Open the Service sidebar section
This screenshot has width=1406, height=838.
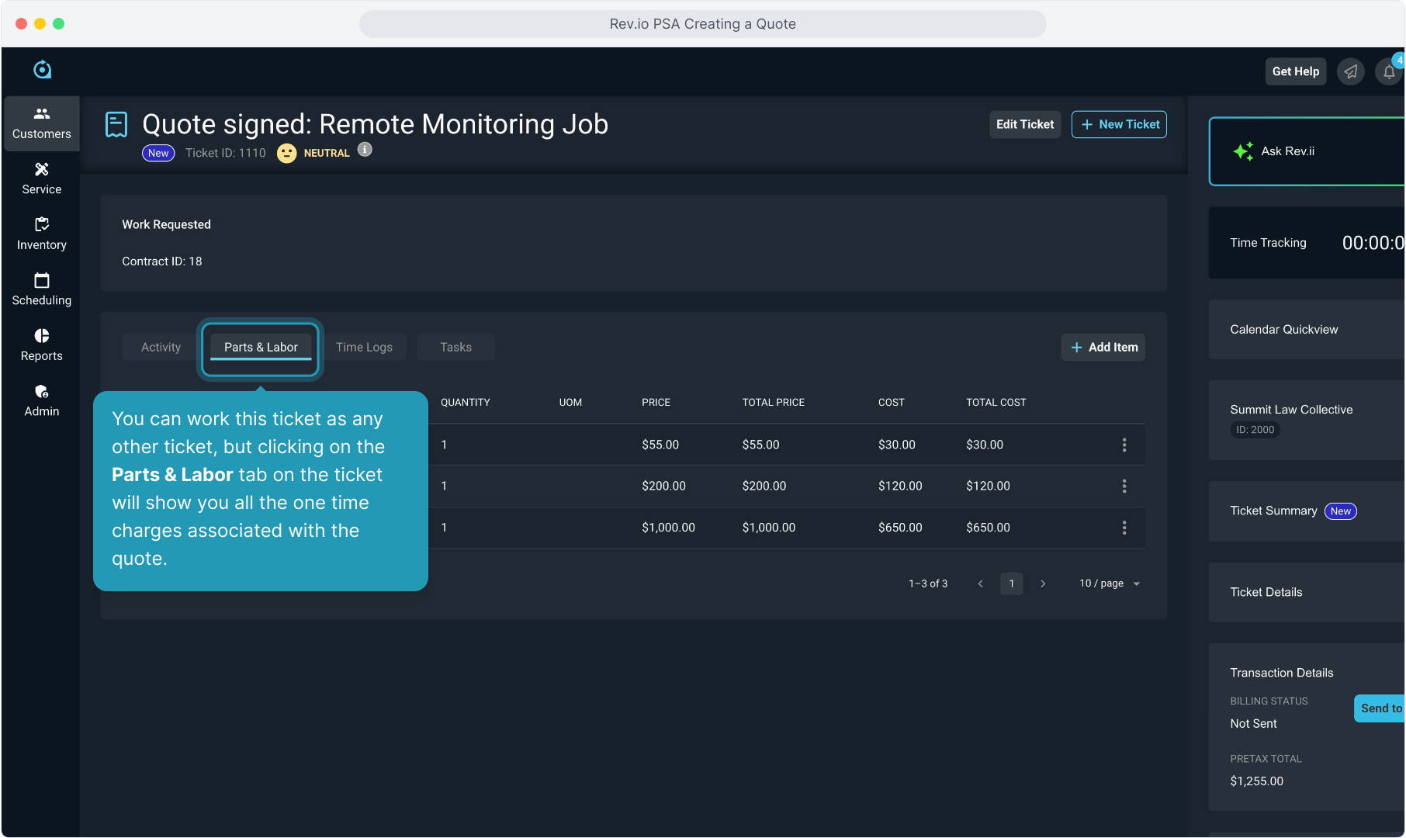42,178
